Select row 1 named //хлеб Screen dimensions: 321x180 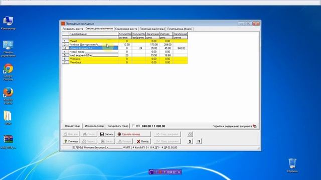pyautogui.click(x=125, y=41)
